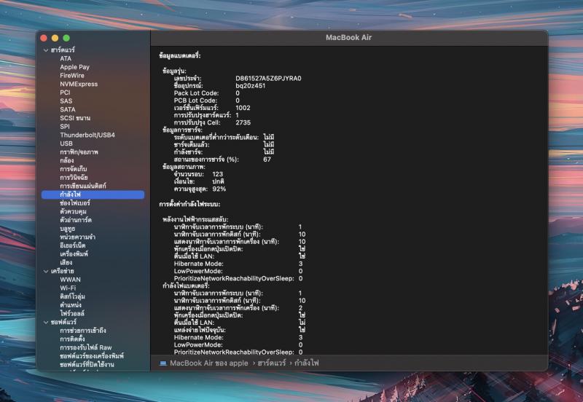The width and height of the screenshot is (583, 402).
Task: Click charge state value 67
Action: tap(267, 159)
